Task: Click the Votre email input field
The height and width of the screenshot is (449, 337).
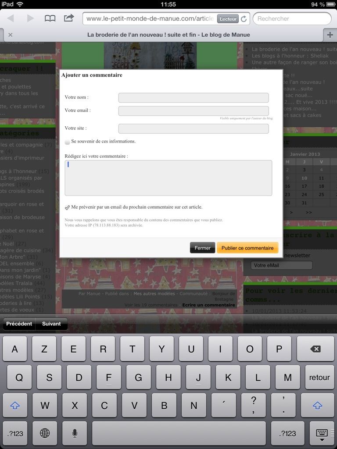Action: (x=194, y=111)
